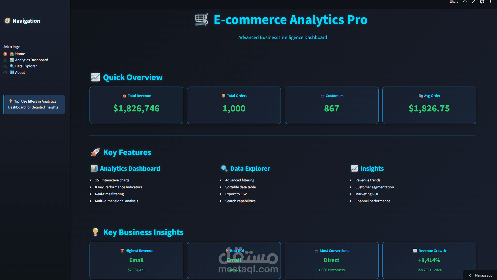497x280 pixels.
Task: Select the About radio button
Action: pos(5,73)
